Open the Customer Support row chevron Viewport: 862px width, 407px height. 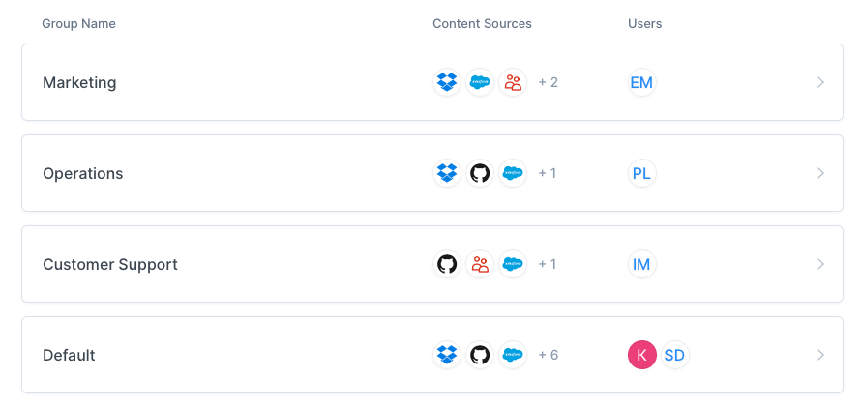(x=820, y=264)
